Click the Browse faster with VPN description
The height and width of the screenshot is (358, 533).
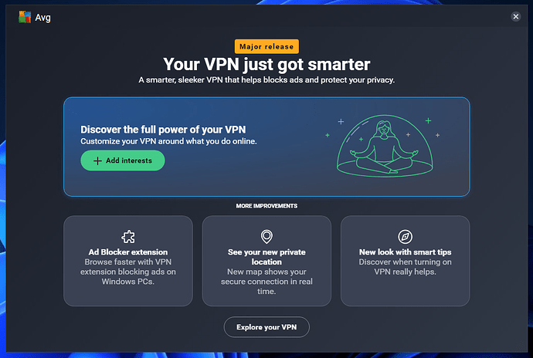(128, 272)
